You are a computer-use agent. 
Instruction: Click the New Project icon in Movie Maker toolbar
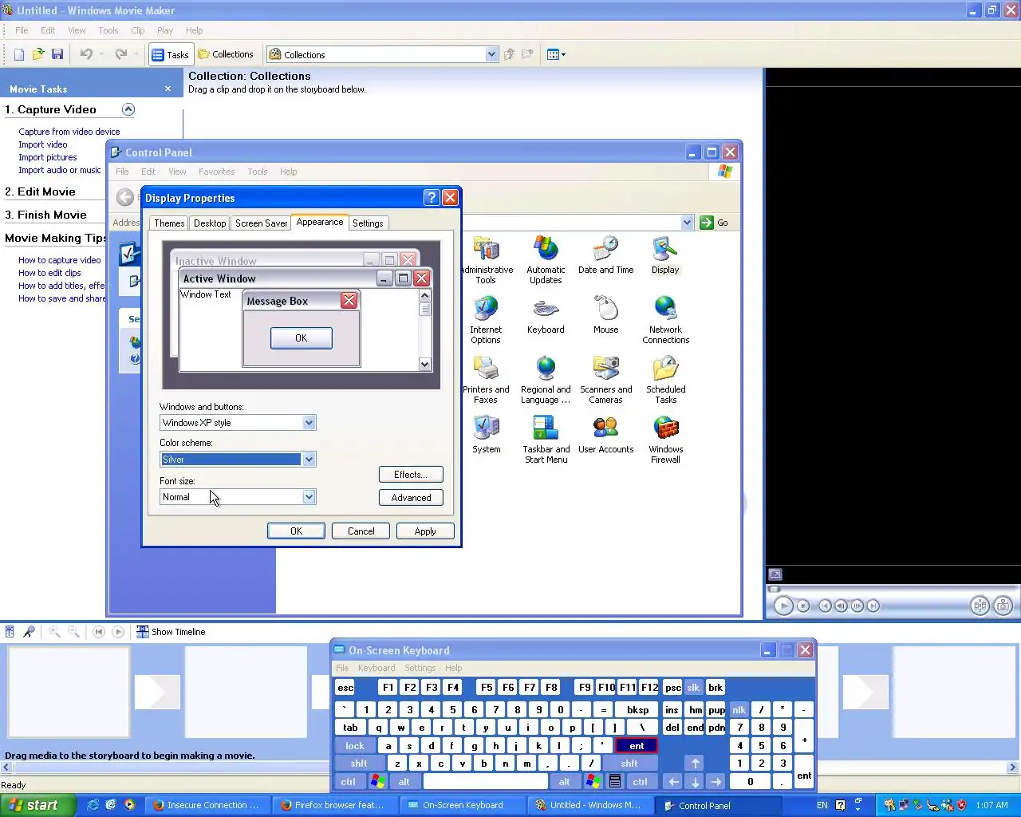18,54
